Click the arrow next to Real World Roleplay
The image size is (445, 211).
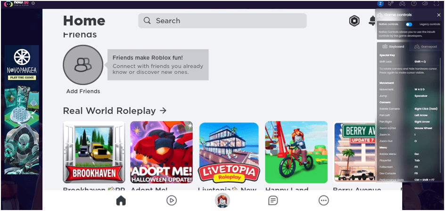pos(163,110)
